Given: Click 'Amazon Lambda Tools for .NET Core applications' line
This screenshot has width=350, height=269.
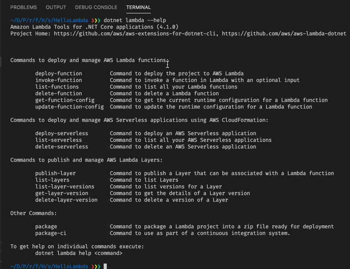Looking at the screenshot, I should point(94,27).
